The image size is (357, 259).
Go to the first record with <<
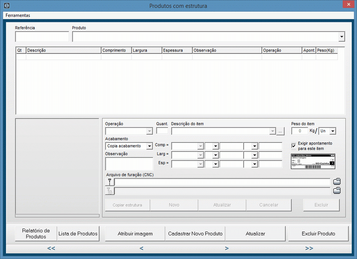tap(51, 248)
